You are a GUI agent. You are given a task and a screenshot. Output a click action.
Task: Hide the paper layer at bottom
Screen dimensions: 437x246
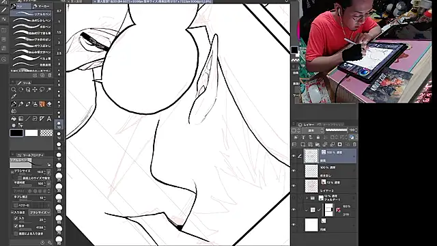[294, 225]
